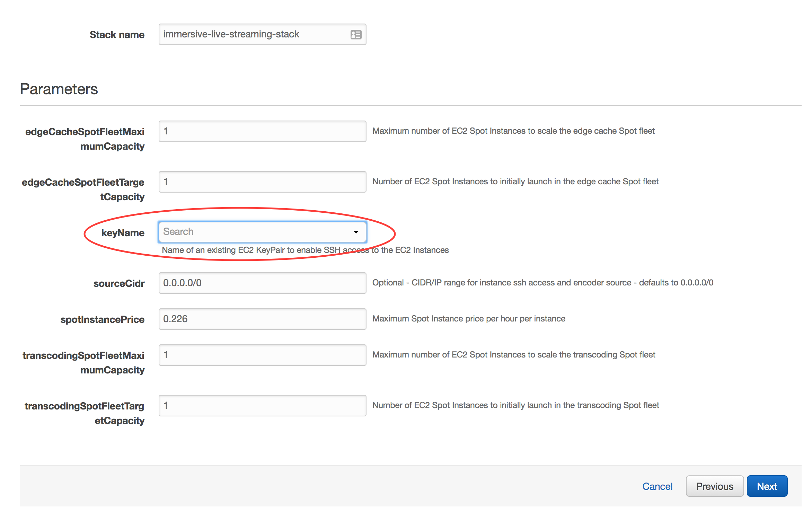
Task: Click the edgeCacheSpotFleetMaximumCapacity label
Action: [x=85, y=139]
